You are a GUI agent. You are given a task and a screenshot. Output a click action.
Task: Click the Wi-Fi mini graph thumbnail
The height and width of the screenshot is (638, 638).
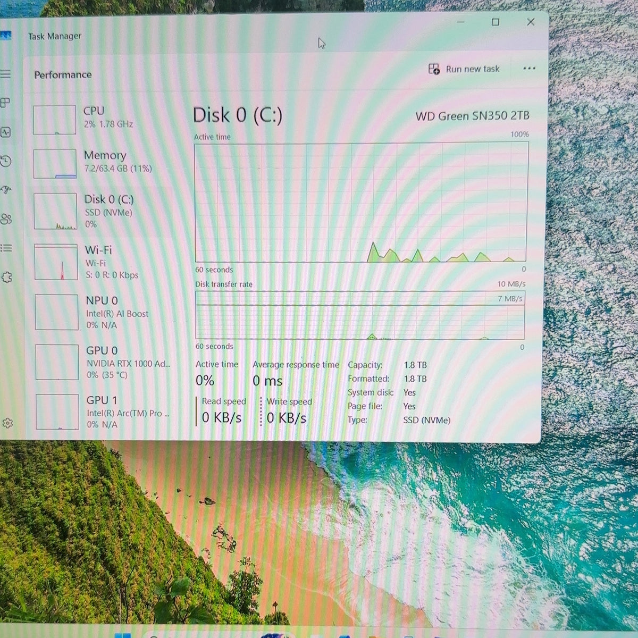56,262
